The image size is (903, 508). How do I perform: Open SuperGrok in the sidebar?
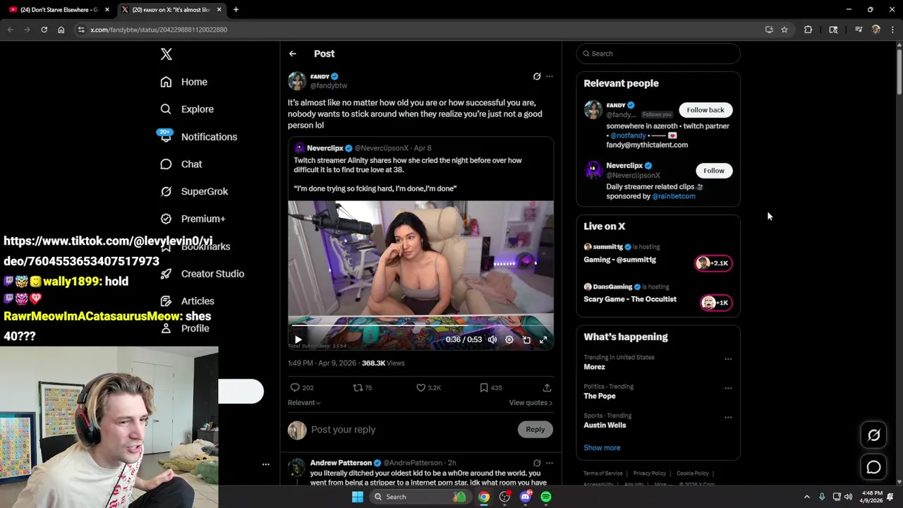(x=193, y=191)
